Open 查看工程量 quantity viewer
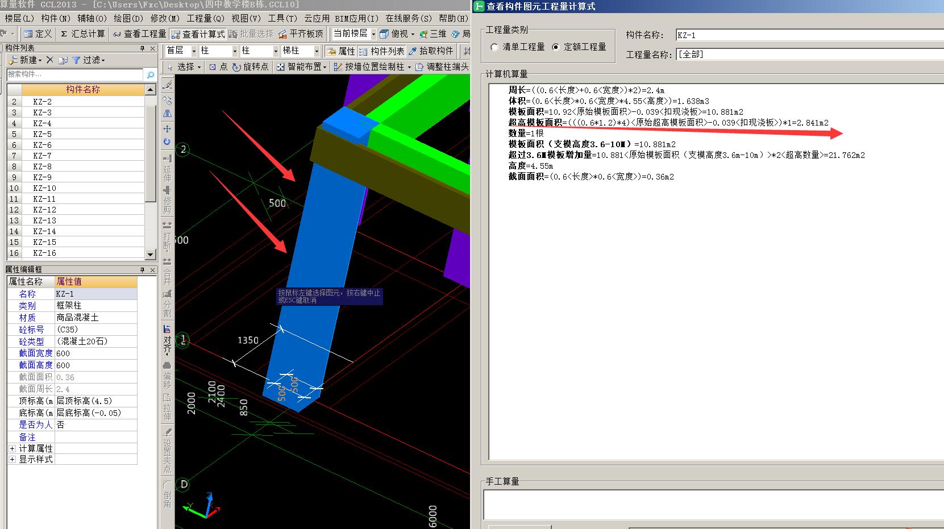Viewport: 944px width, 529px height. tap(139, 34)
